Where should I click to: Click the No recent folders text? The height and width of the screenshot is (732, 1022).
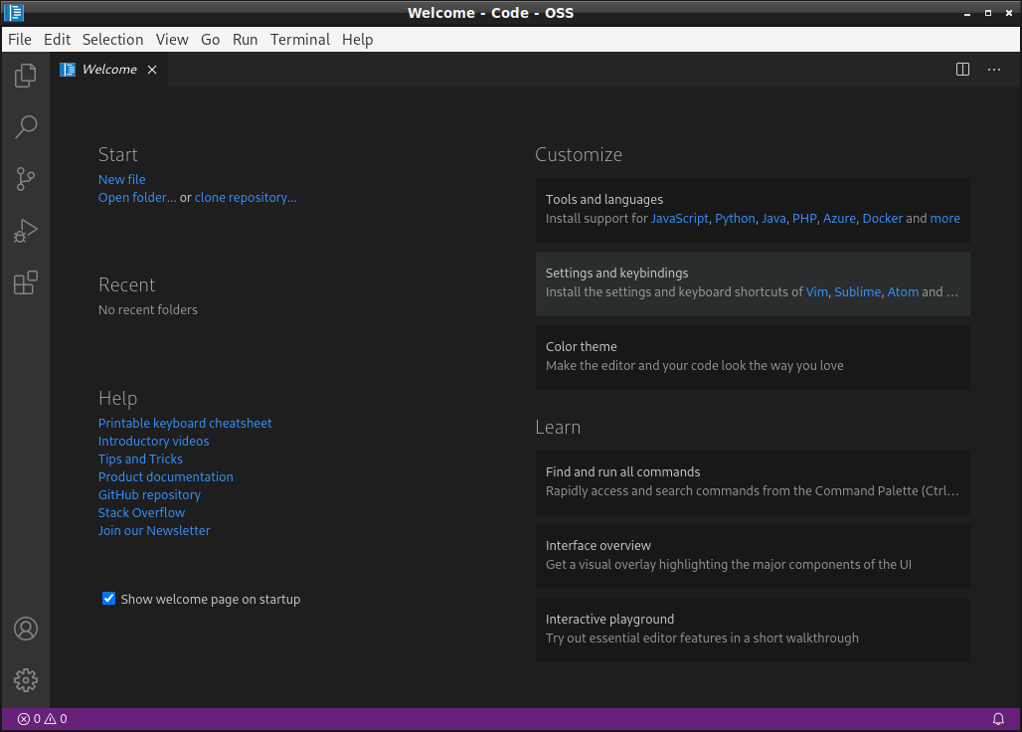(148, 309)
